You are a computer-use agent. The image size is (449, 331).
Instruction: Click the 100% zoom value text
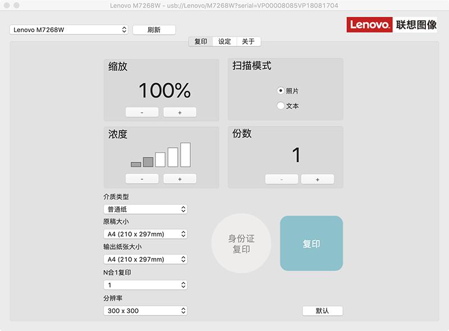[x=164, y=90]
